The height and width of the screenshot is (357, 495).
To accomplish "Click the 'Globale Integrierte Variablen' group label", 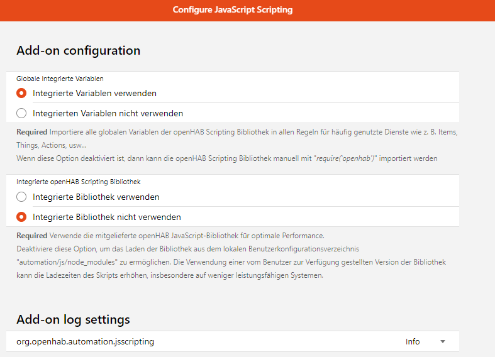I will point(60,79).
